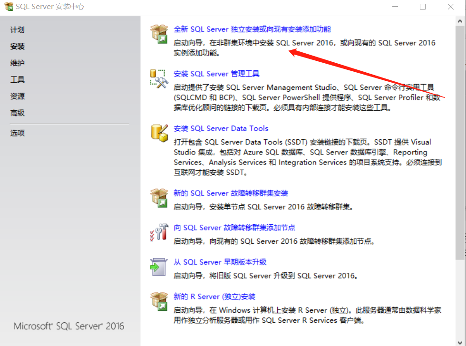466x346 pixels.
Task: Minimize the SQL Server 安装中心 window
Action: 395,7
